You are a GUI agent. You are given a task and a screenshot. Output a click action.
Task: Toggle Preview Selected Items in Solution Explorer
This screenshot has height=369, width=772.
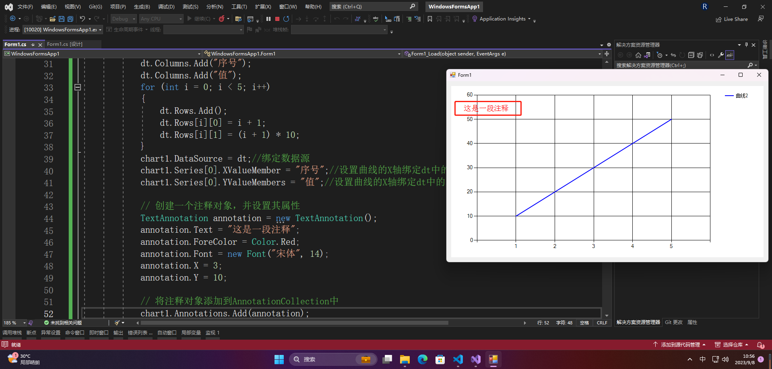(x=730, y=55)
